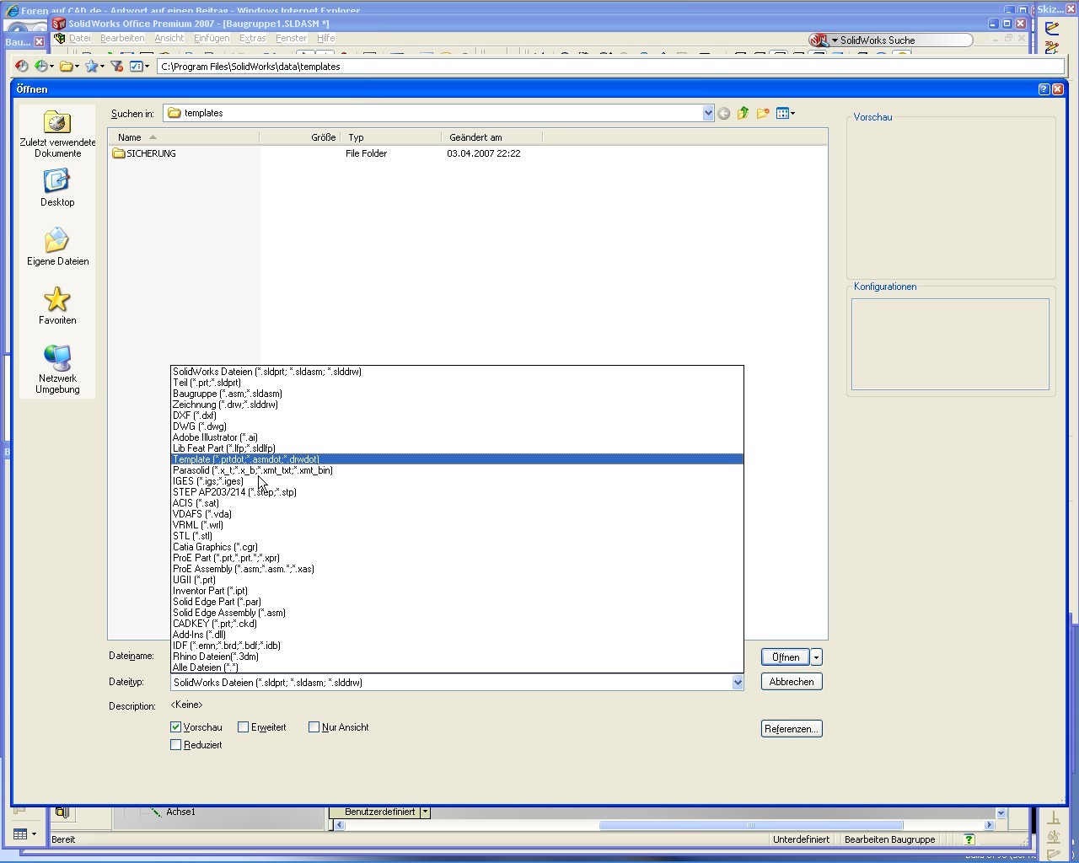Select Baugruppe (*.asm;*.sldasm) file type

(x=457, y=394)
